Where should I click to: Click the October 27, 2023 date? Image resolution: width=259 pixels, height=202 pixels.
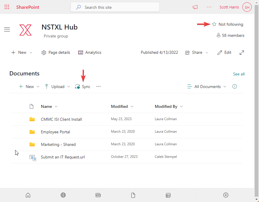point(124,157)
